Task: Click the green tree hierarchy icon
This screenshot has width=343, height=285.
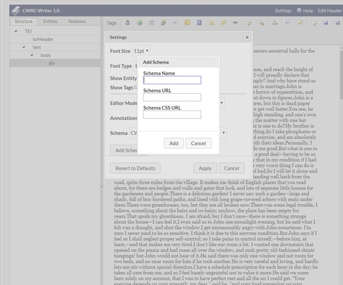Action: (274, 23)
